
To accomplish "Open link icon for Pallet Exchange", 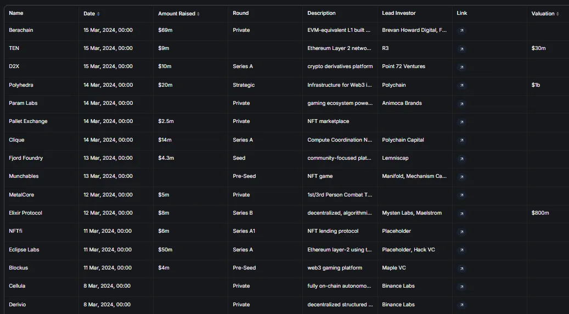I will 461,122.
